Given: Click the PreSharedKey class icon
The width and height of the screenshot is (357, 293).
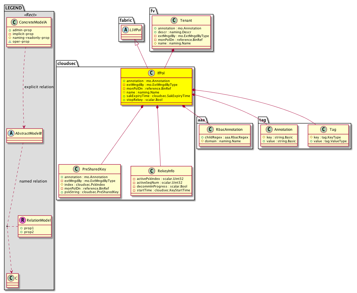Looking at the screenshot, I should pyautogui.click(x=76, y=169).
